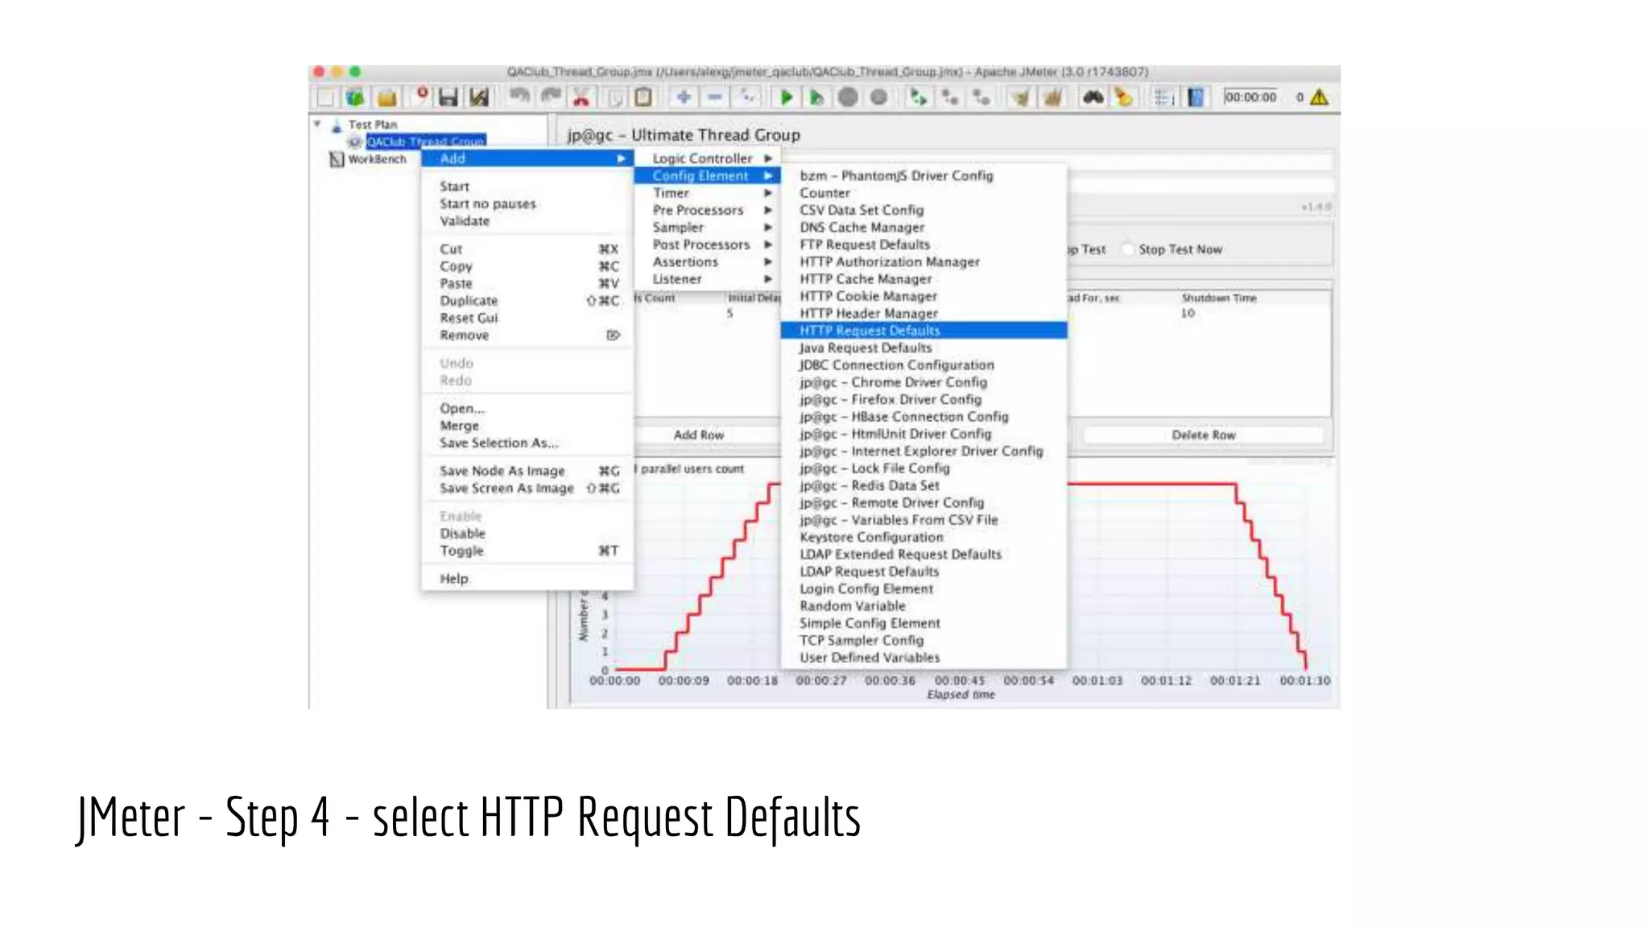The height and width of the screenshot is (927, 1649).
Task: Click the green Start play icon
Action: 786,97
